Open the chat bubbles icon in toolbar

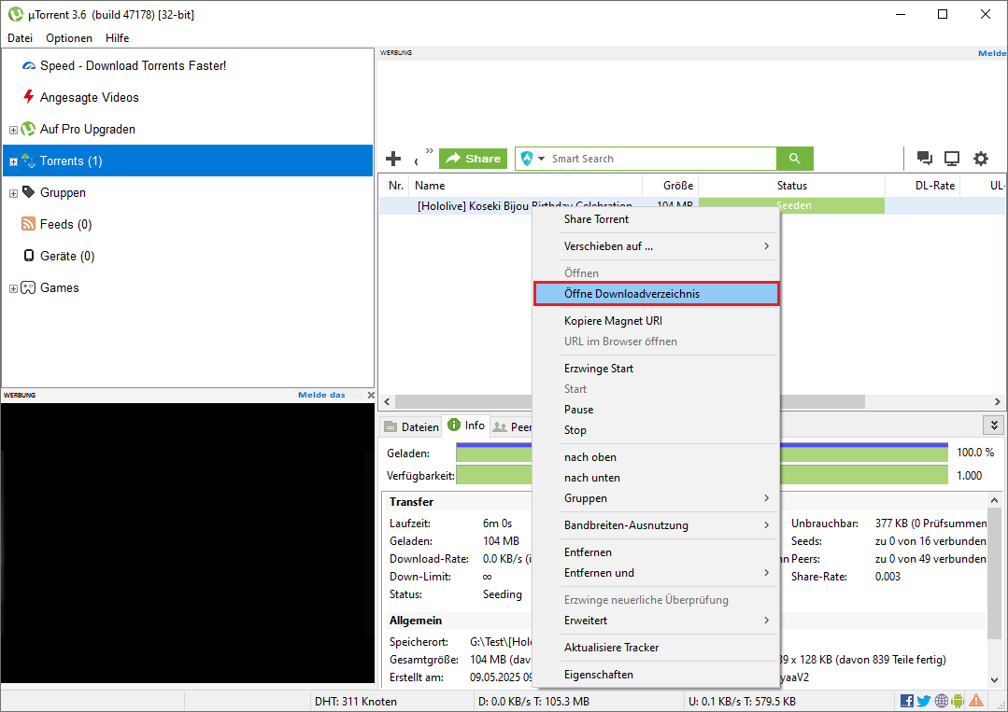coord(925,159)
